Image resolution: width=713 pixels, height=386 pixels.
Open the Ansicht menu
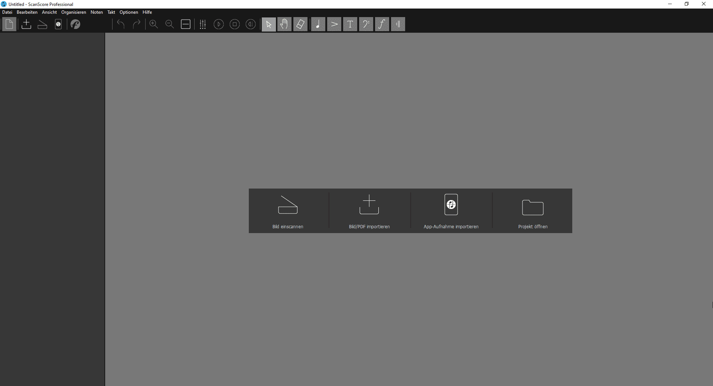tap(49, 12)
